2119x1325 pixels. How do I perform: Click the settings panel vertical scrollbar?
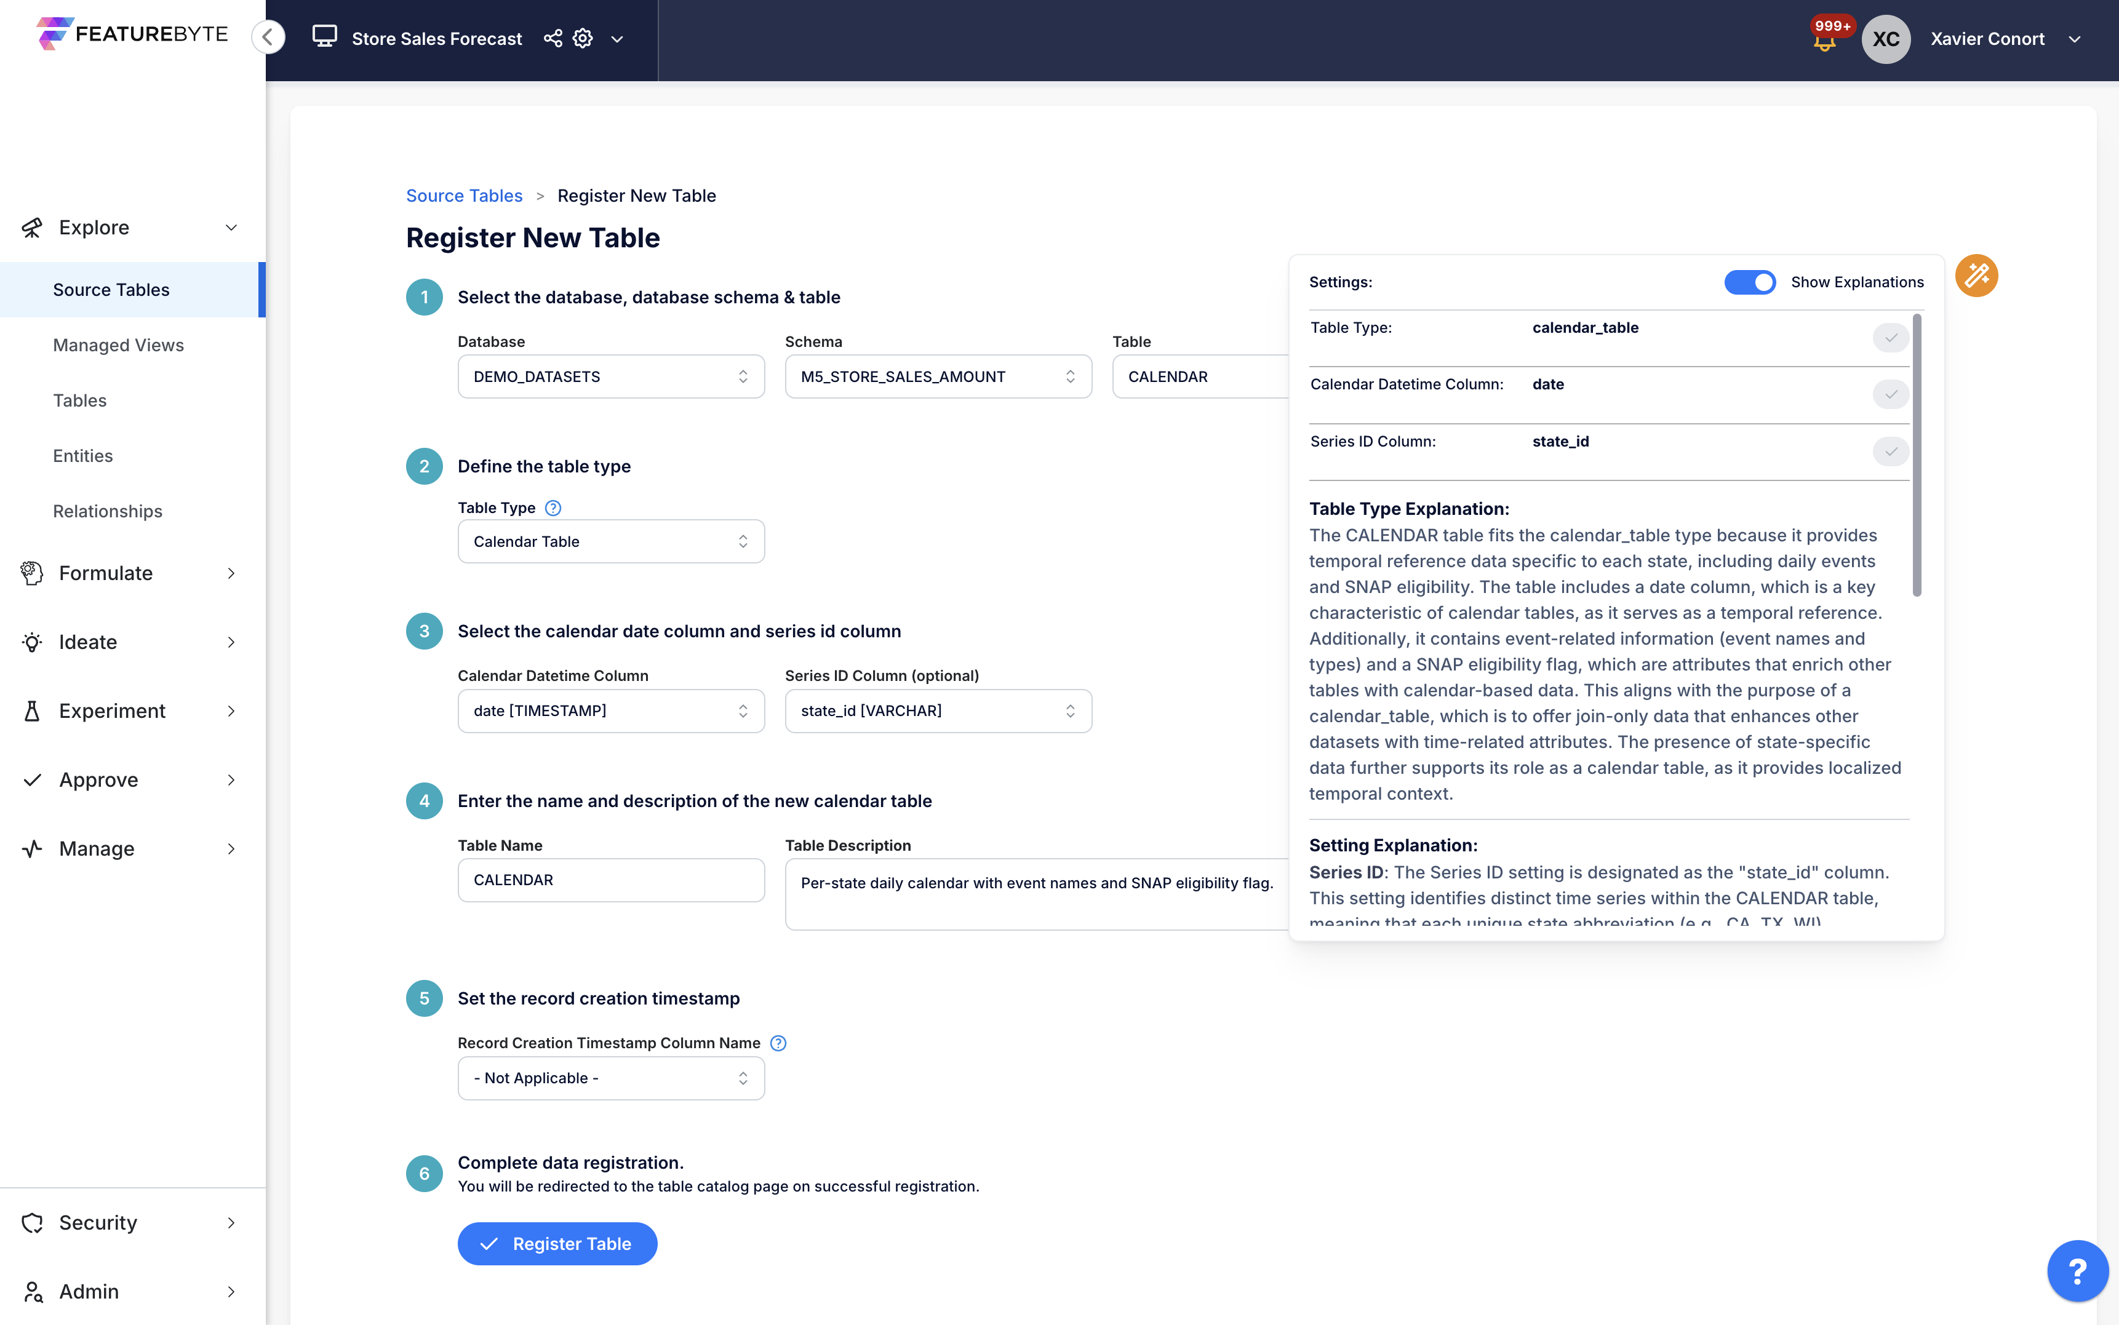[1917, 456]
